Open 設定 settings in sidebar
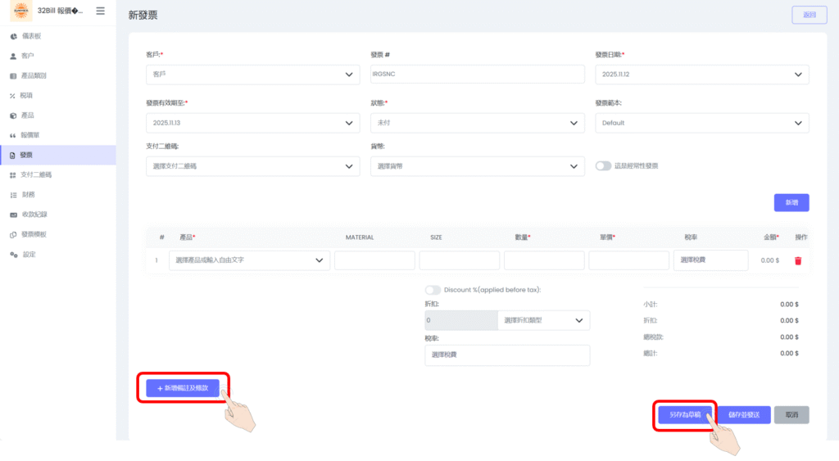The width and height of the screenshot is (839, 461). click(29, 254)
